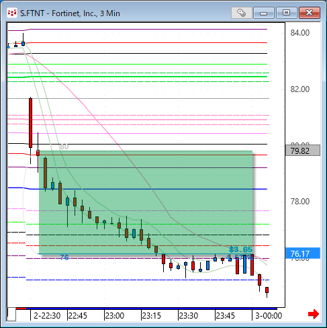
Task: Click the red scroll-right arrow
Action: point(314,314)
